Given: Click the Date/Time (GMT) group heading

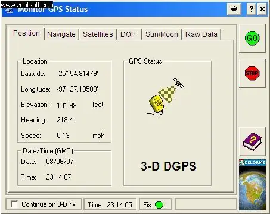Looking at the screenshot, I should point(48,151).
